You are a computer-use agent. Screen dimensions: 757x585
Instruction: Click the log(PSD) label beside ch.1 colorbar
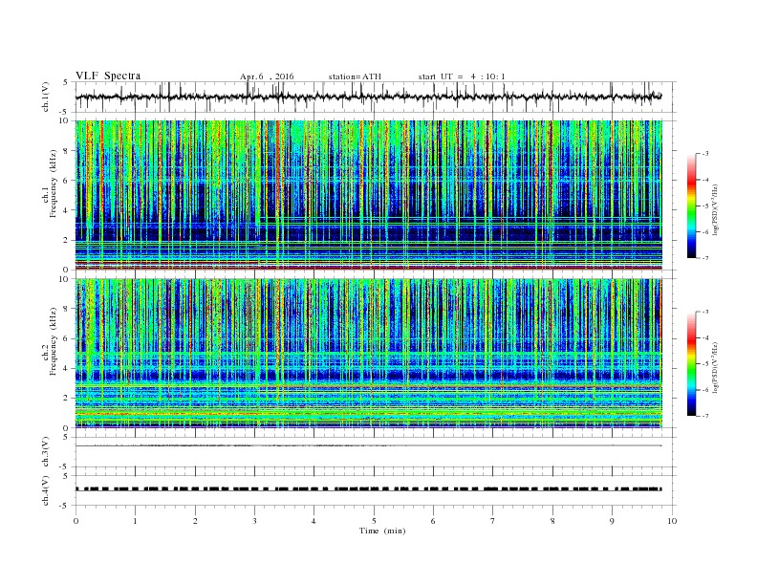pyautogui.click(x=716, y=209)
